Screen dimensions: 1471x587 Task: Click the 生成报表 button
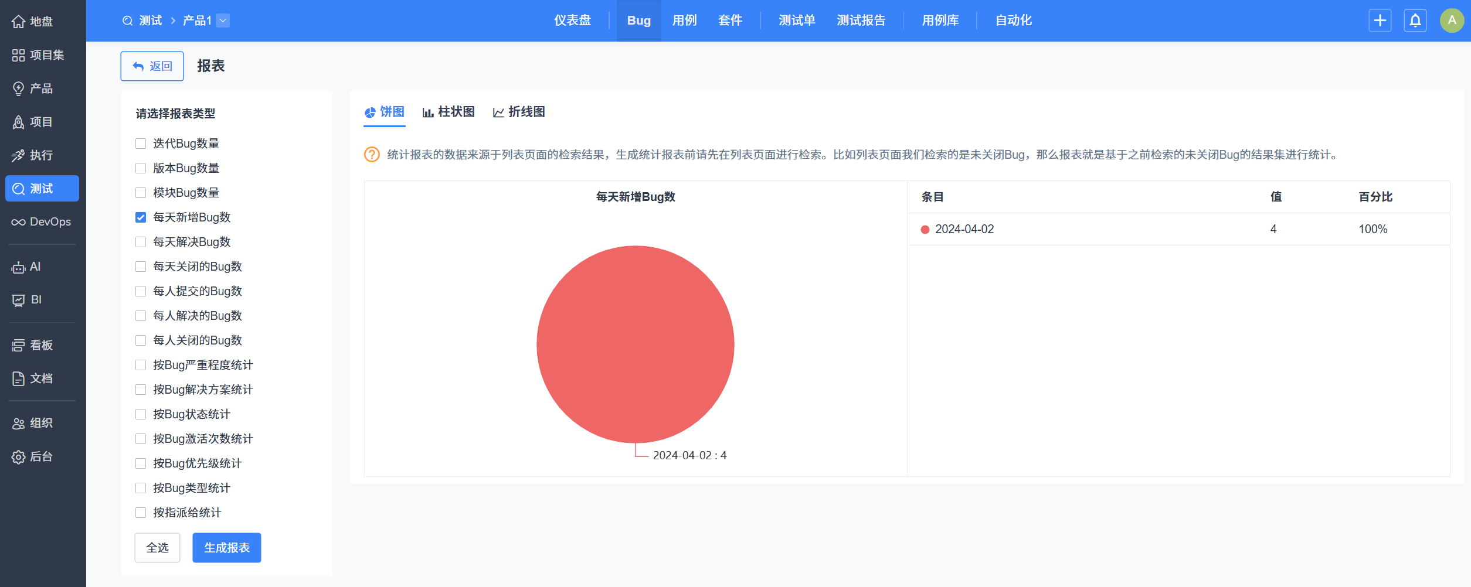226,548
